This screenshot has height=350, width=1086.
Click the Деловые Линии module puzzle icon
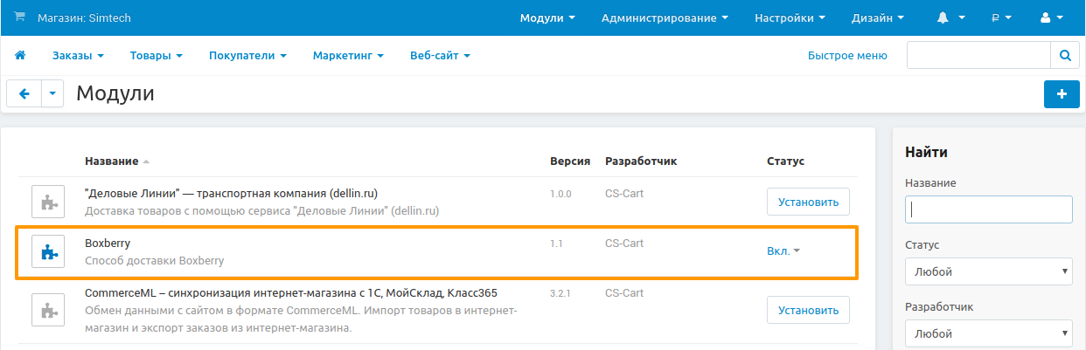point(49,202)
